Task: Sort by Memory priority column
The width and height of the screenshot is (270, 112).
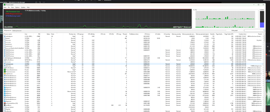Action: (176, 34)
